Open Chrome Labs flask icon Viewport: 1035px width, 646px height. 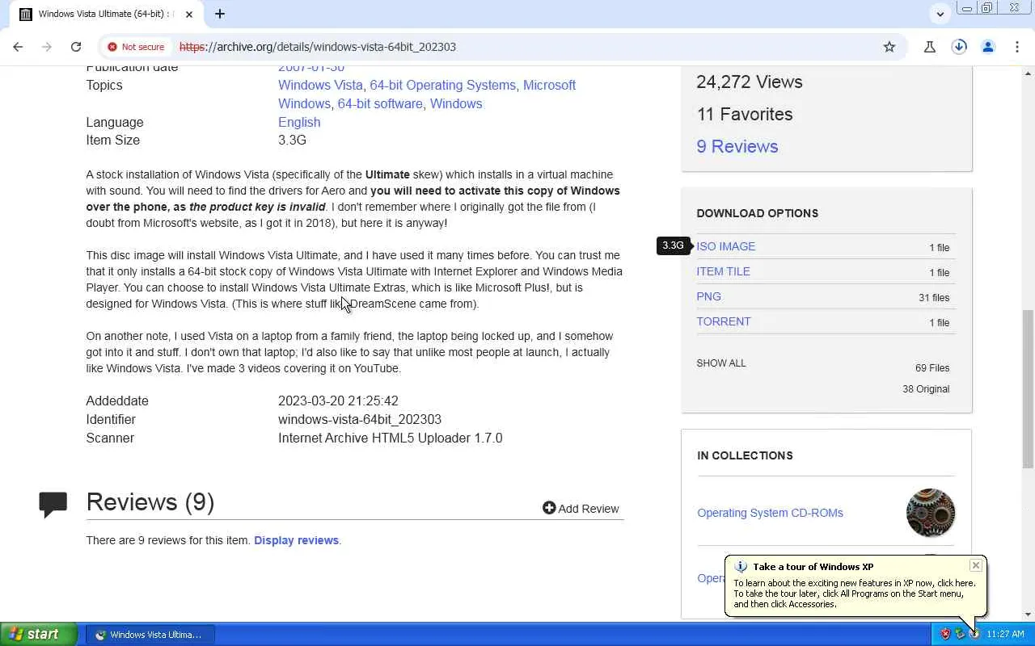(x=930, y=47)
